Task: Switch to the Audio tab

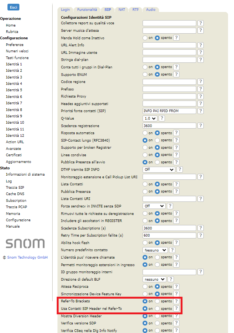Action: tap(151, 10)
